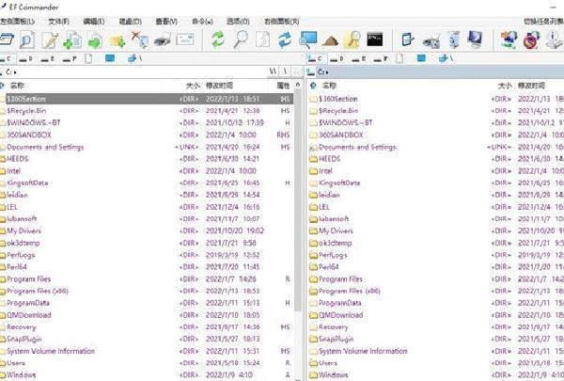This screenshot has width=564, height=381.
Task: Open the 磁盘(D) menu
Action: pos(131,22)
